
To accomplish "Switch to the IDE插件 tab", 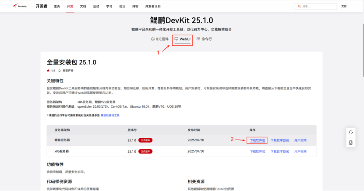I will (x=160, y=39).
